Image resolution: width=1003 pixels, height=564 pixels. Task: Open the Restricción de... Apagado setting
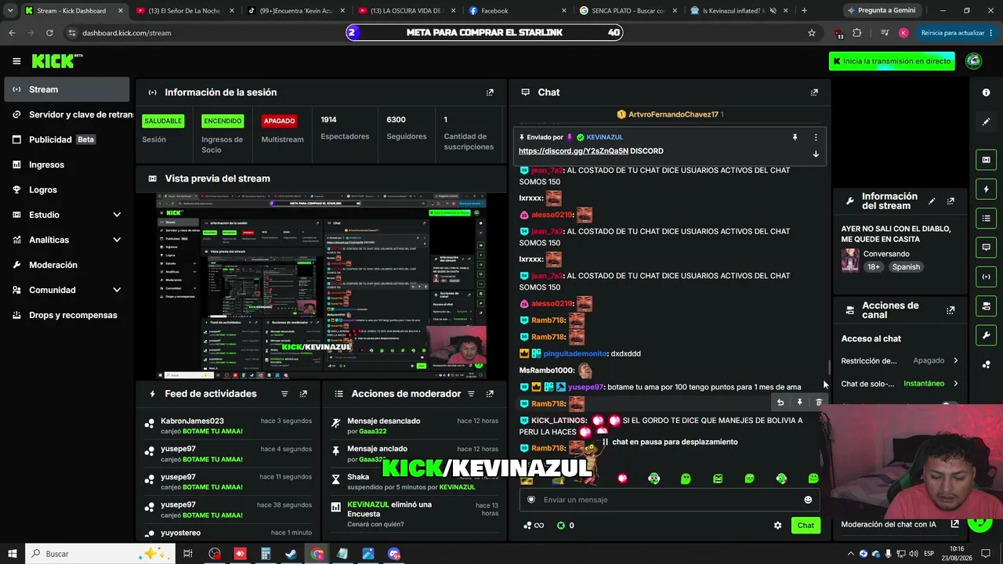tap(900, 361)
